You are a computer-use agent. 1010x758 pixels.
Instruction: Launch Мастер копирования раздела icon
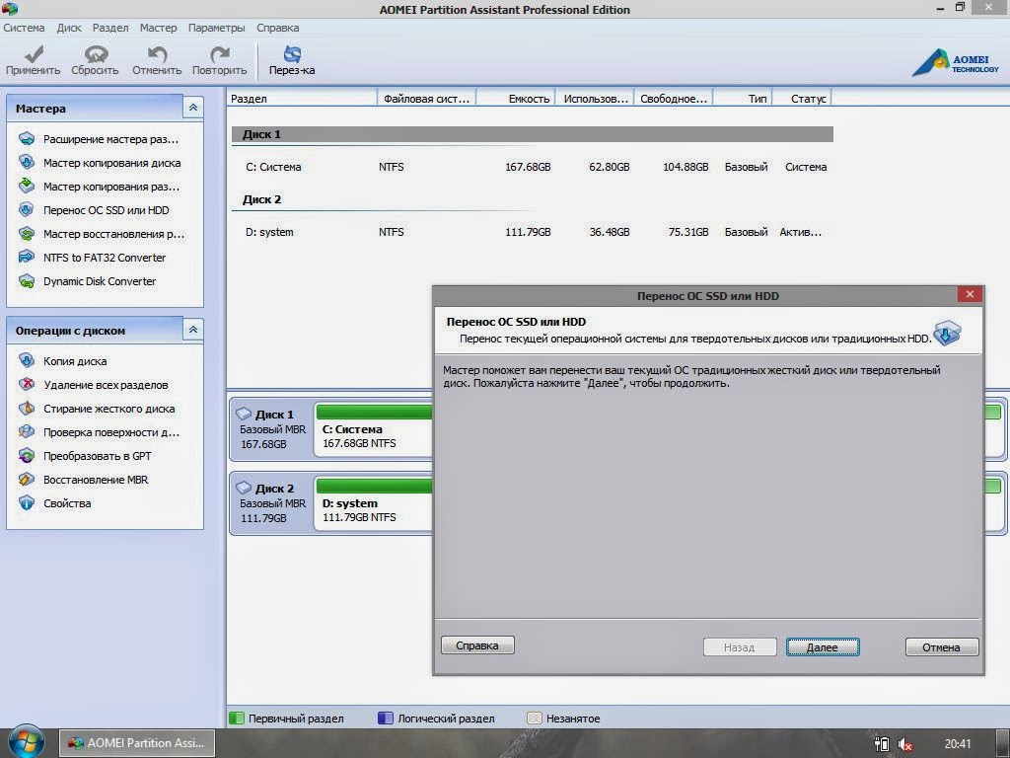[x=27, y=187]
